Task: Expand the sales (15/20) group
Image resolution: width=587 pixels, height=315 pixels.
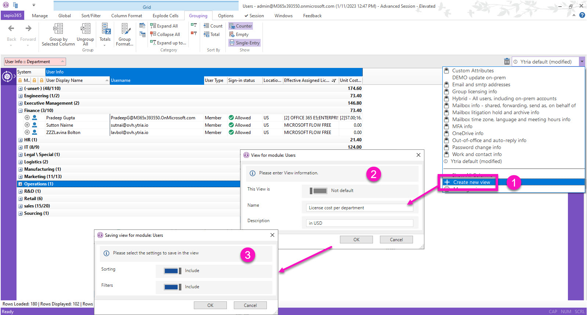Action: coord(21,206)
